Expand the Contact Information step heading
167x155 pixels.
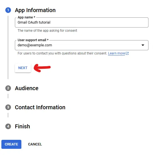point(40,107)
